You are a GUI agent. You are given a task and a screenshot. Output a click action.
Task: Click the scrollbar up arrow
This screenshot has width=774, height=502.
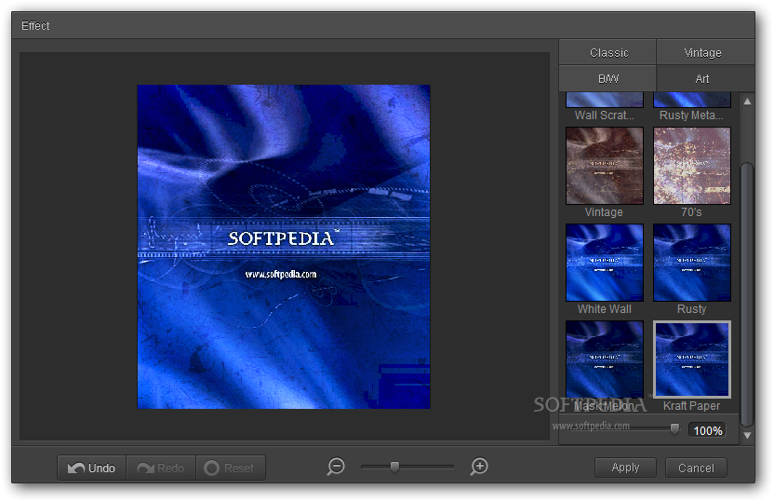point(747,102)
